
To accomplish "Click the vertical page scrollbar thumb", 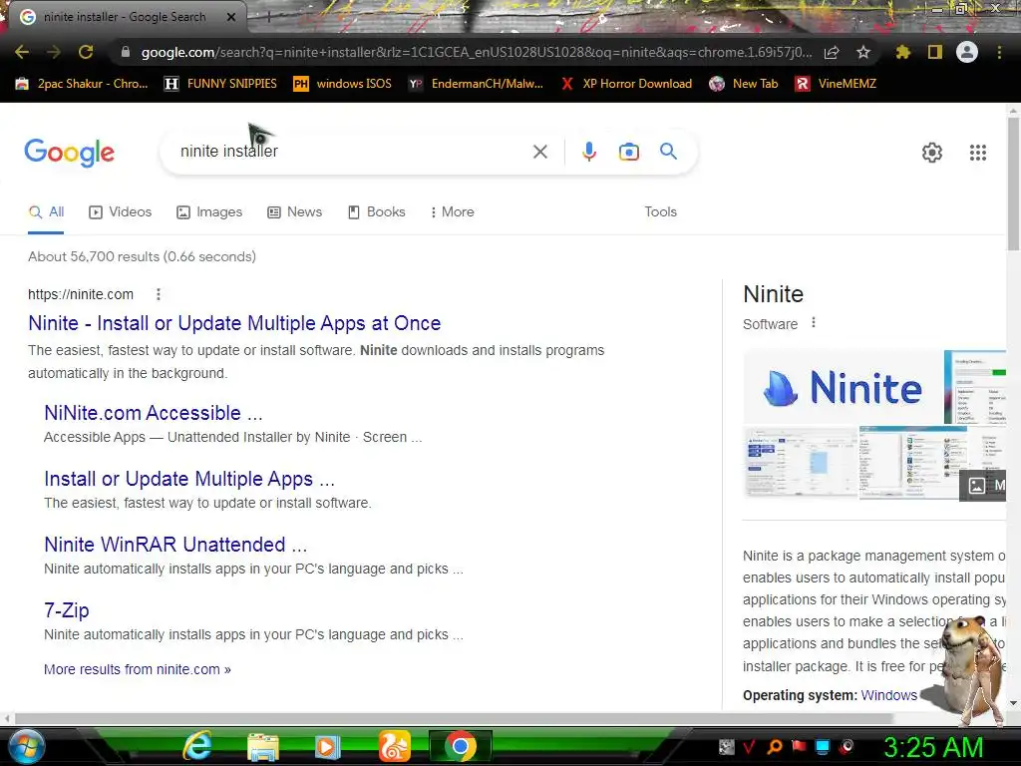I will pyautogui.click(x=1013, y=183).
